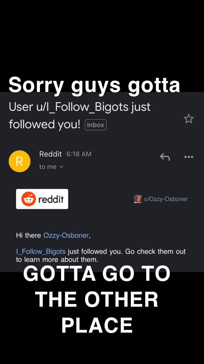
Task: Tap the u/Ozzy-Osboner profile picture
Action: click(x=138, y=199)
